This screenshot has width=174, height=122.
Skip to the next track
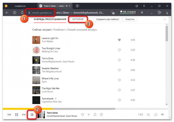24,114
